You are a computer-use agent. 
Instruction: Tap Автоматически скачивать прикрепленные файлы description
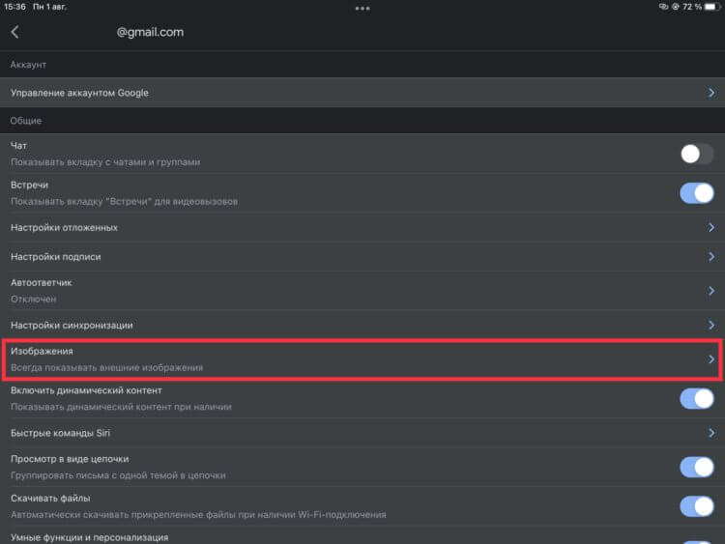[x=198, y=514]
